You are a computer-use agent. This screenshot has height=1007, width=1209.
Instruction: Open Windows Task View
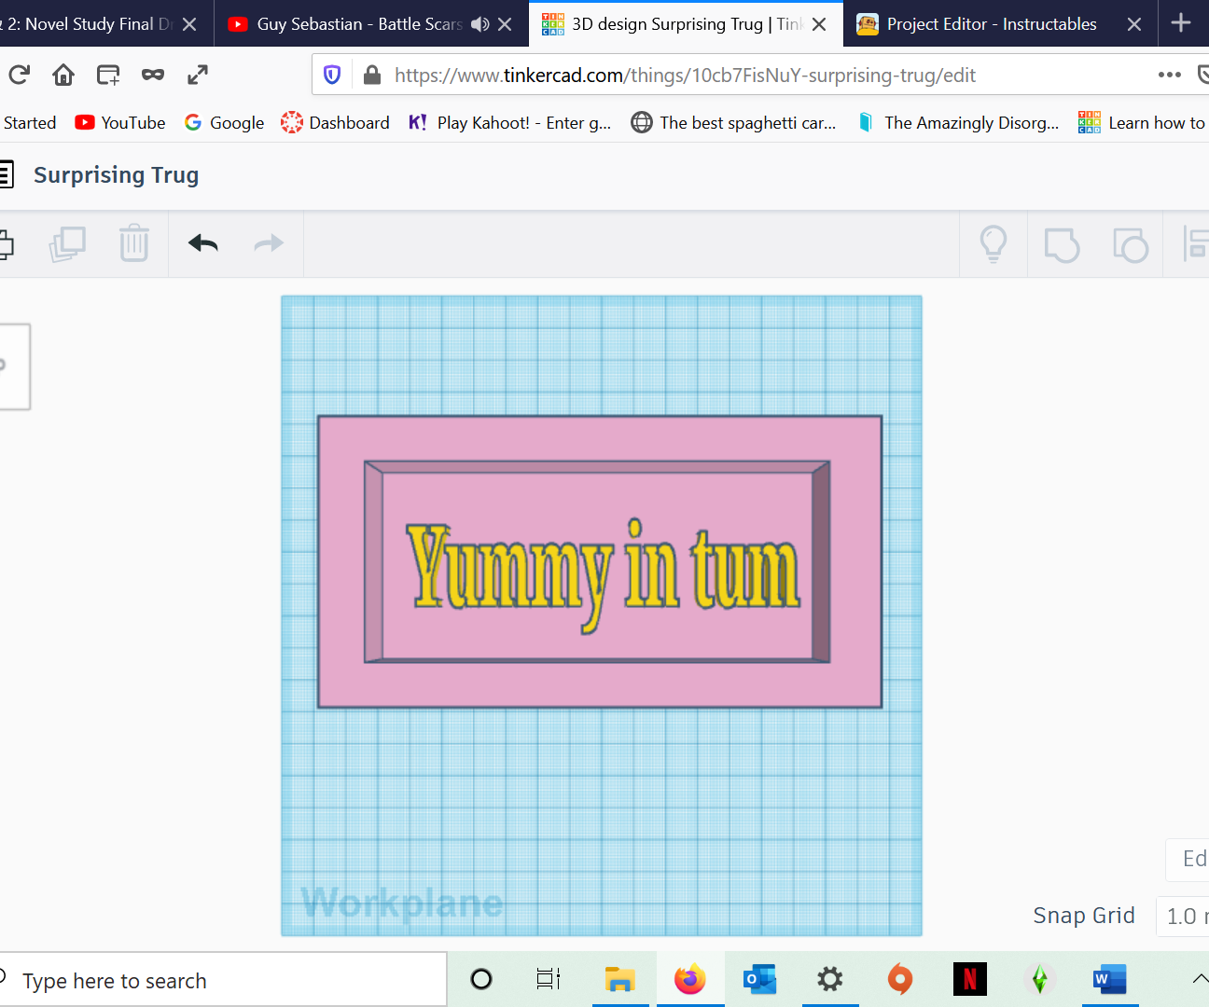coord(549,979)
